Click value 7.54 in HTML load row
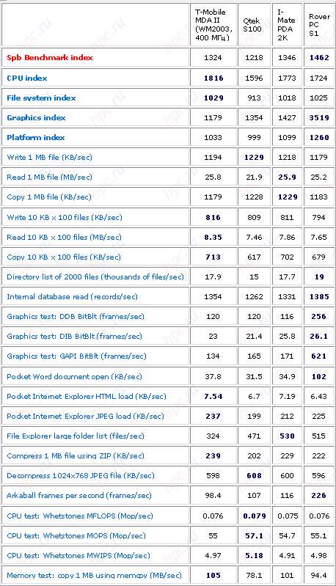Image resolution: width=336 pixels, height=586 pixels. click(213, 397)
